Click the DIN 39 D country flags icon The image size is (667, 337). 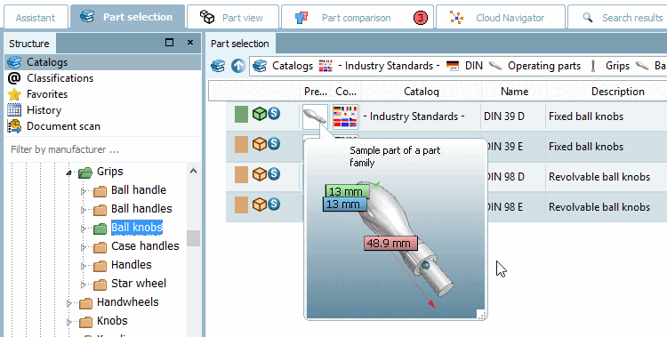345,116
